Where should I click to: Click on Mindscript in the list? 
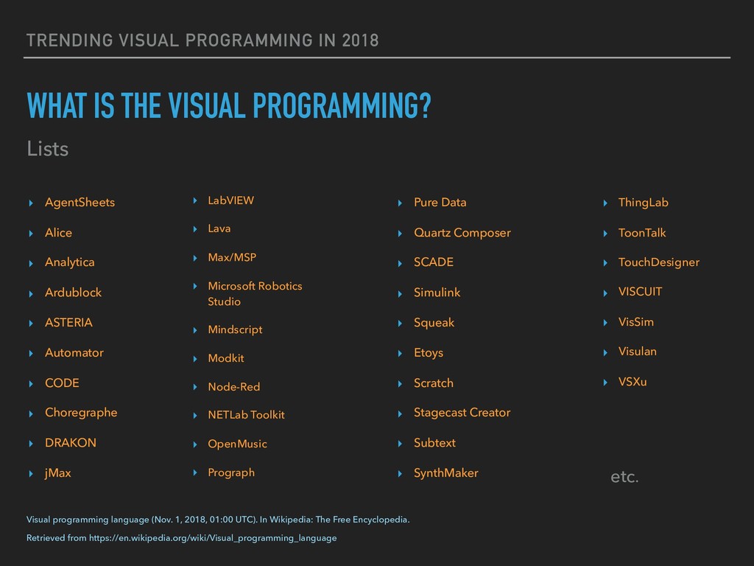(235, 329)
